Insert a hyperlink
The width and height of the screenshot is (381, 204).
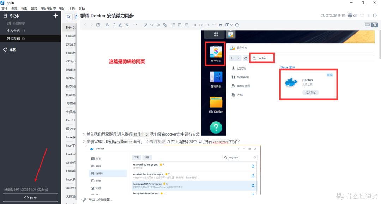[145, 25]
